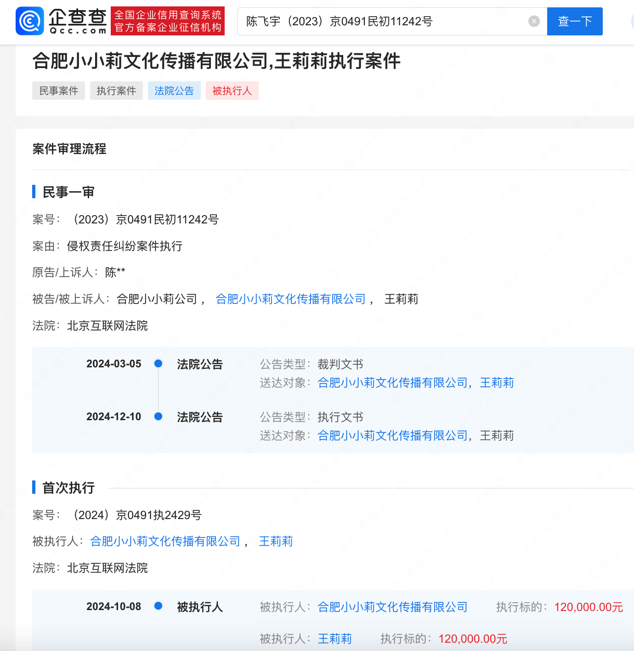Click the blue timeline dot for 2024-03-05
Image resolution: width=634 pixels, height=651 pixels.
click(158, 363)
